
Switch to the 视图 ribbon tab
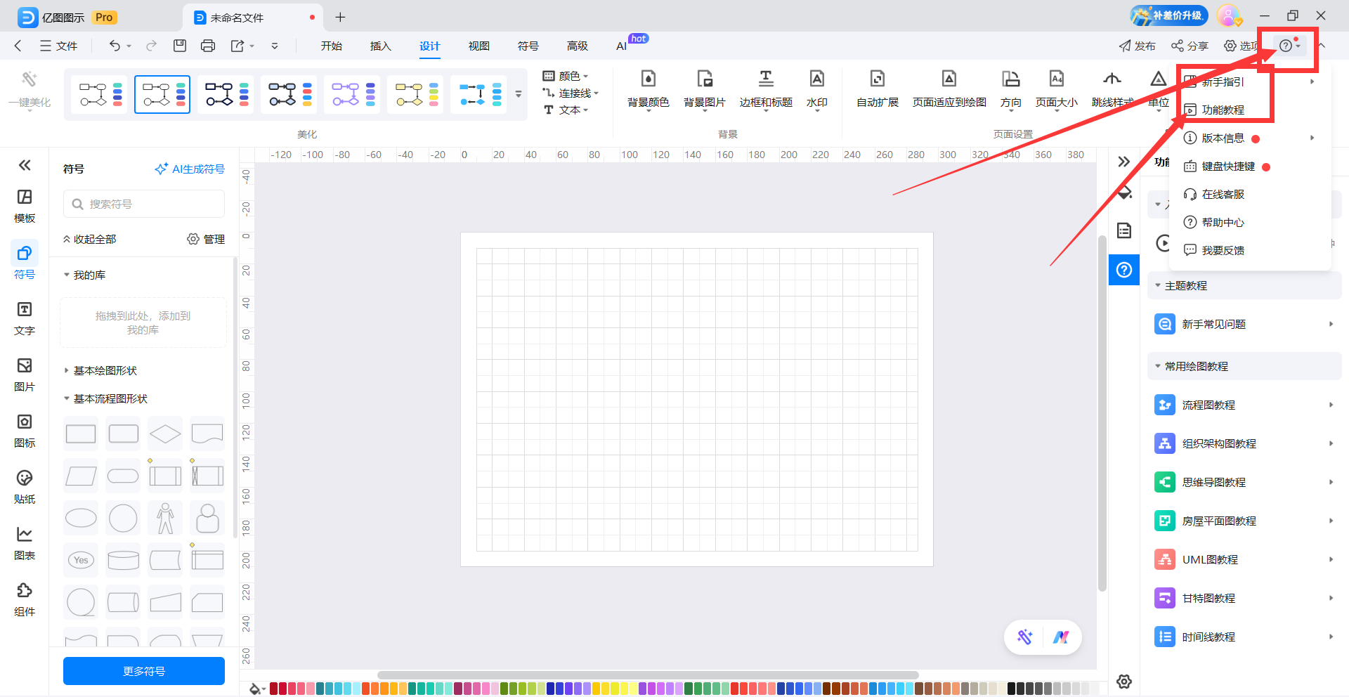[479, 46]
